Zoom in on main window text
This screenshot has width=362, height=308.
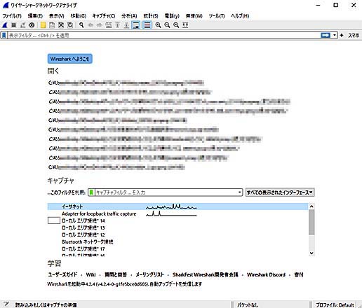coord(159,25)
